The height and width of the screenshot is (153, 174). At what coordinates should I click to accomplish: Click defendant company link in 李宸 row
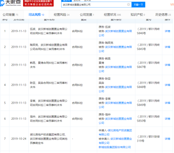(115, 105)
